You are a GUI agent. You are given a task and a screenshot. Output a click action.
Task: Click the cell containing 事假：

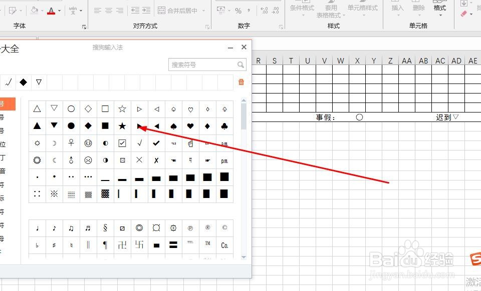point(326,117)
